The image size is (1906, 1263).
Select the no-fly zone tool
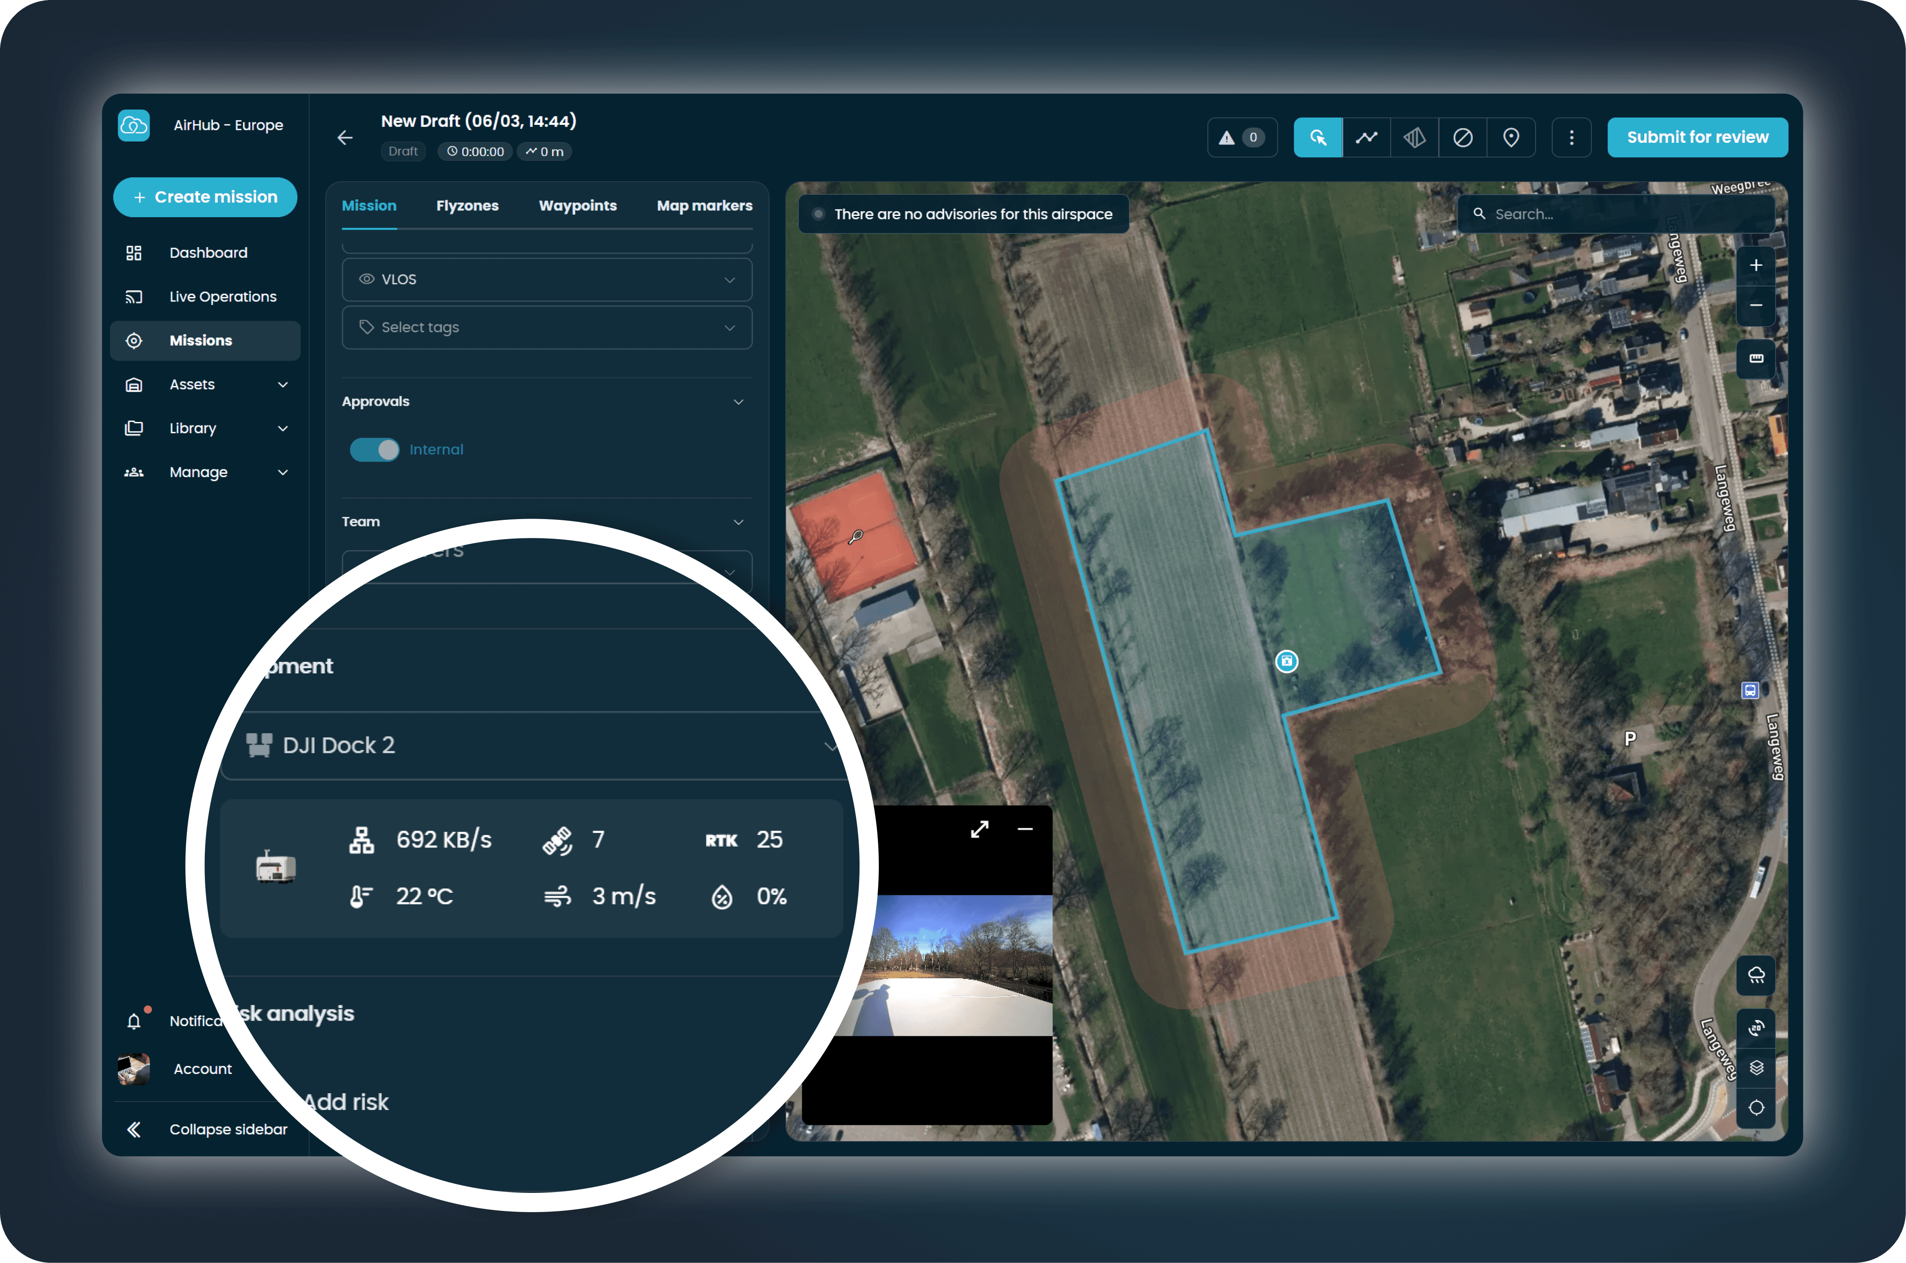tap(1463, 138)
